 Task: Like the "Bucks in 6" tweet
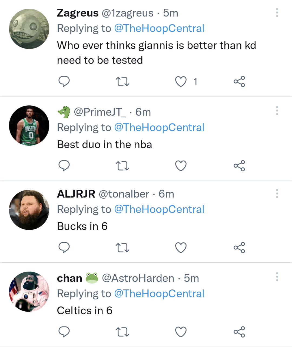click(x=181, y=248)
